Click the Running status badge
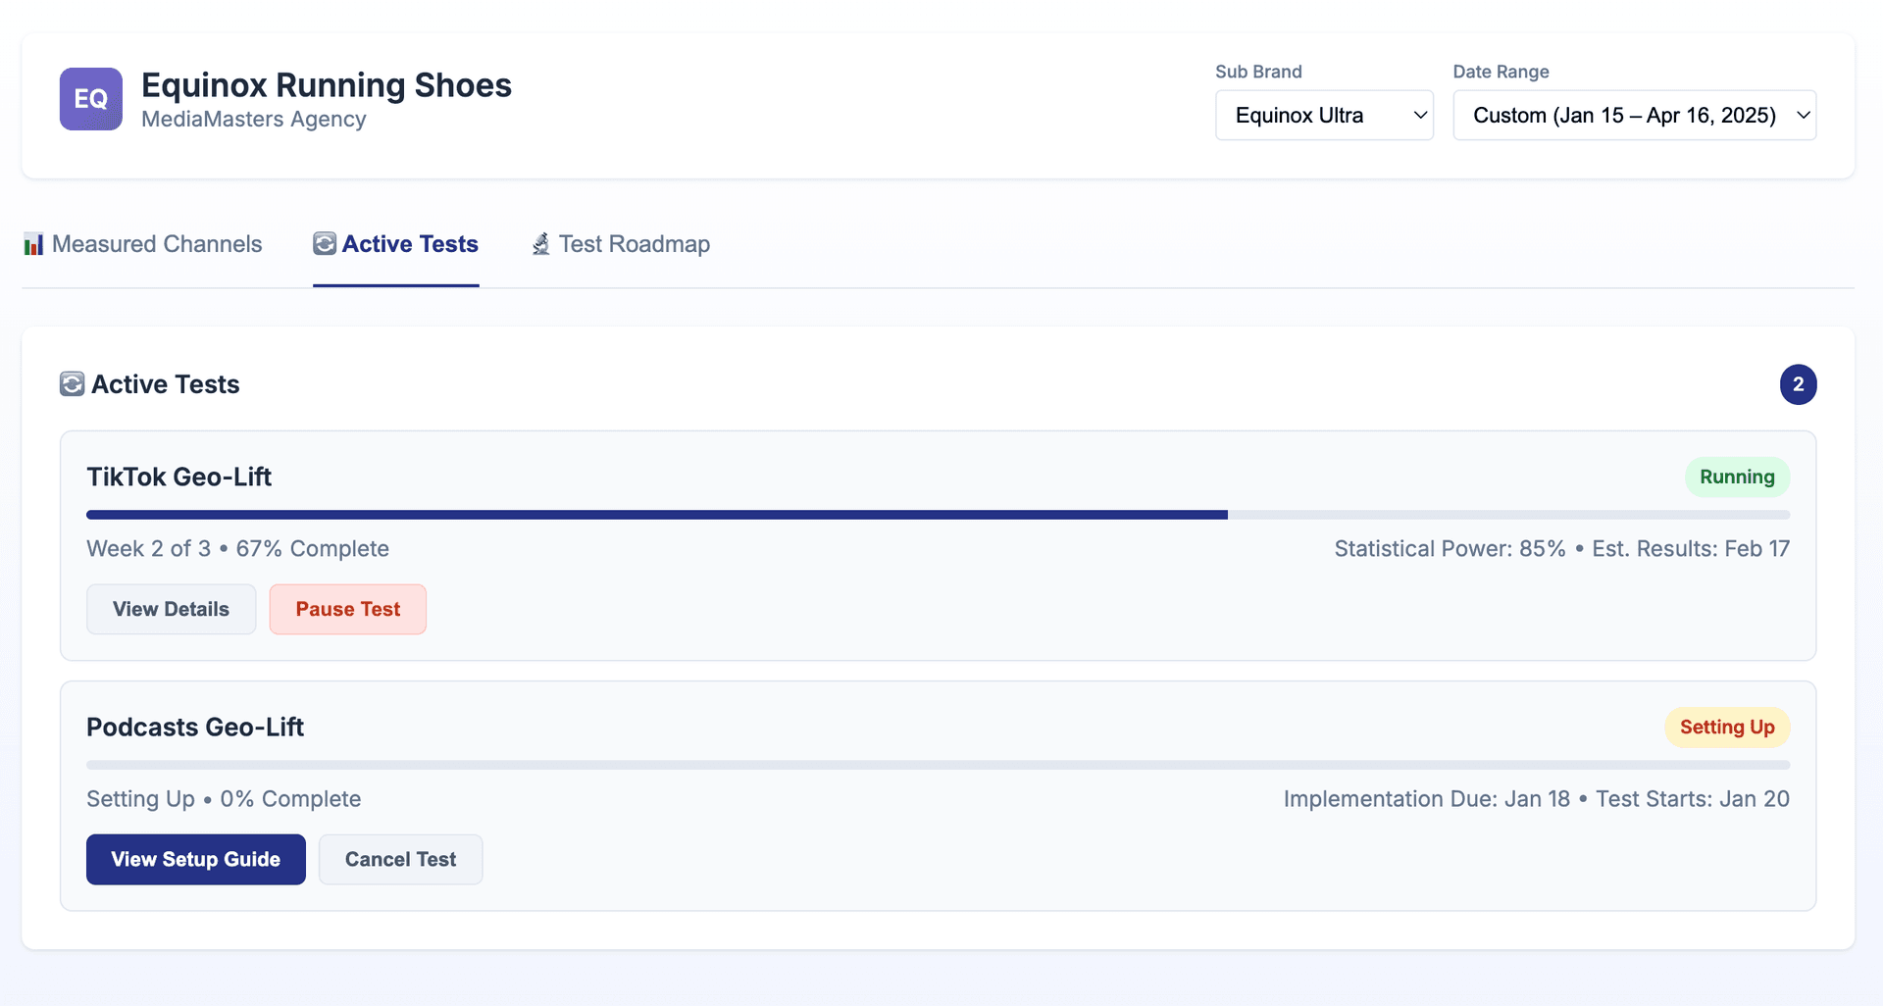1883x1006 pixels. (1737, 478)
